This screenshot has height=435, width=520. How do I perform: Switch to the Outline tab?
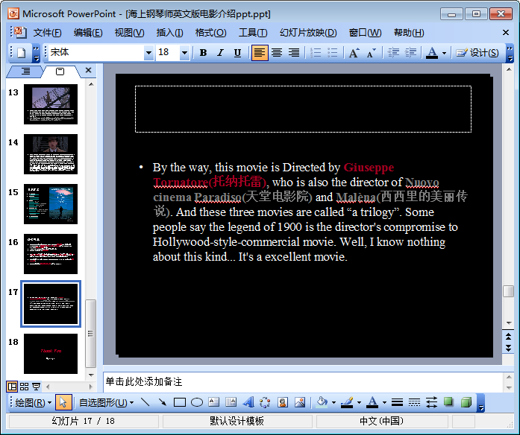click(25, 71)
